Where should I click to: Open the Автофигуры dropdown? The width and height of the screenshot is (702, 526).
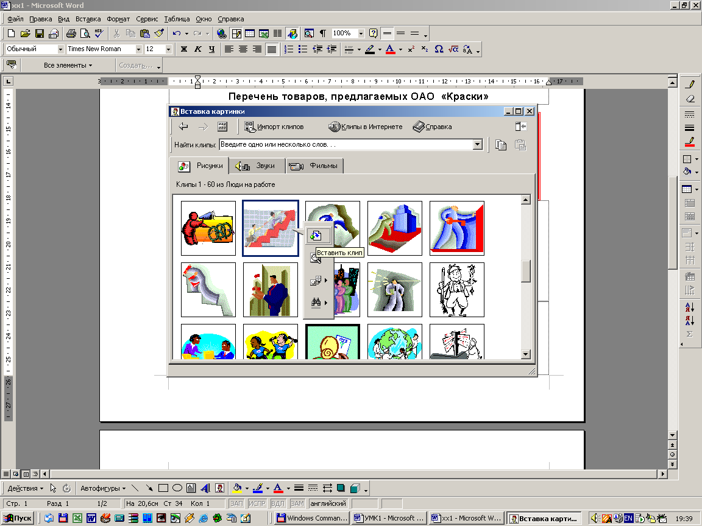pos(103,488)
